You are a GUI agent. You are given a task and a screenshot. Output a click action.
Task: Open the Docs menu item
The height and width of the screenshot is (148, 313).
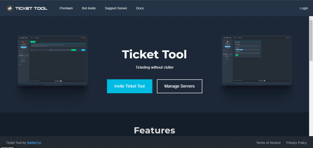pyautogui.click(x=140, y=8)
